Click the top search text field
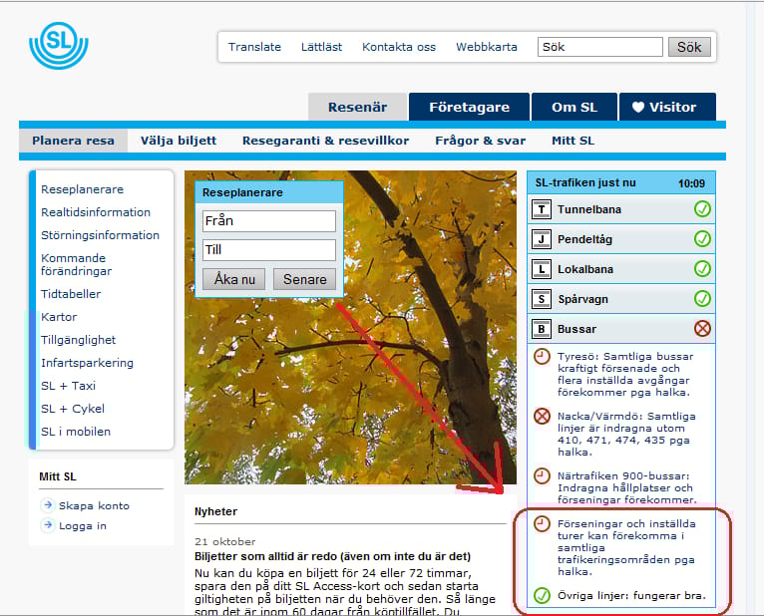The width and height of the screenshot is (764, 616). pos(600,47)
